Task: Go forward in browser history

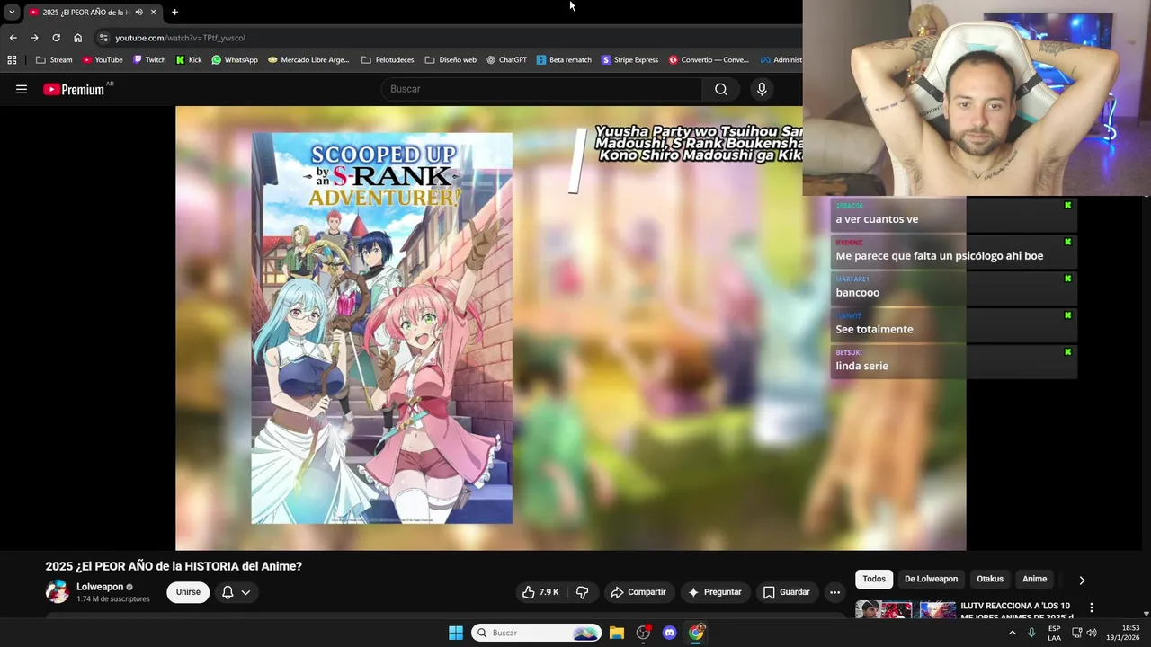Action: [34, 38]
